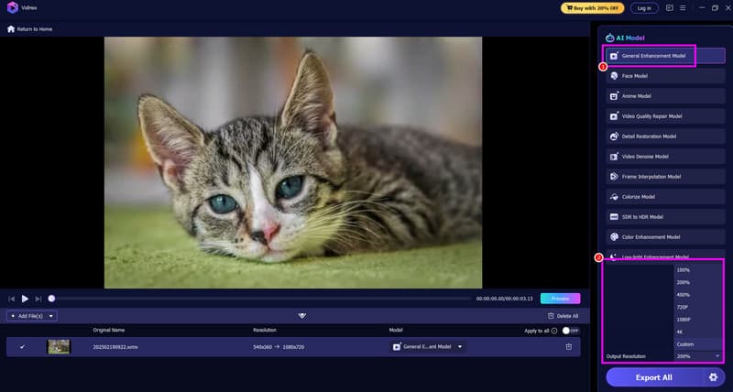Image resolution: width=733 pixels, height=392 pixels.
Task: Select the SDR to HDR Model label
Action: (x=642, y=217)
